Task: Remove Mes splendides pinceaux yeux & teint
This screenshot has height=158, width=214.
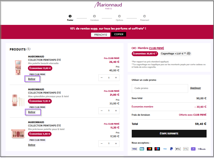Action: [32, 112]
